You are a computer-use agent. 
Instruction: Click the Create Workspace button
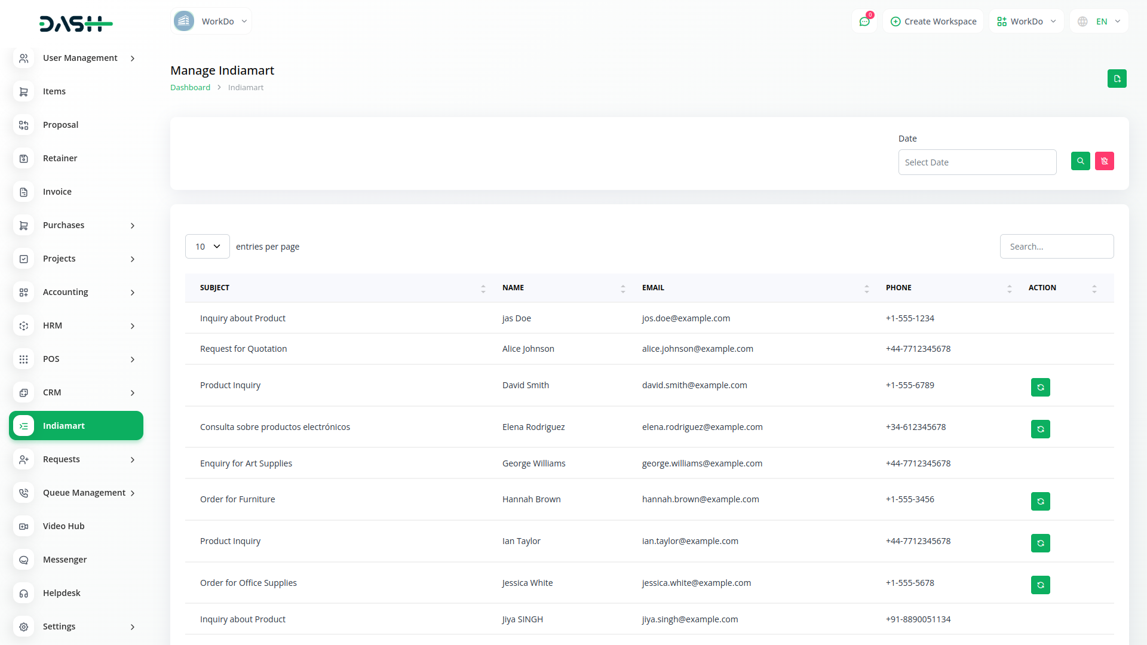coord(933,21)
